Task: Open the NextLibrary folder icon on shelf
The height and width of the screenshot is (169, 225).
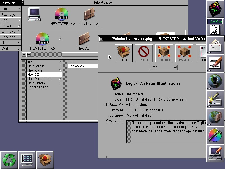Action: click(89, 16)
